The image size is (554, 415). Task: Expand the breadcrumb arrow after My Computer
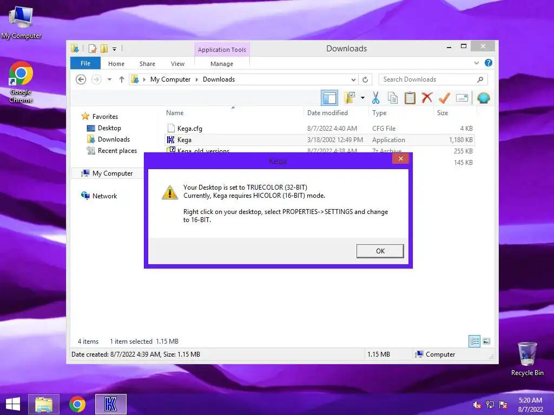click(197, 79)
